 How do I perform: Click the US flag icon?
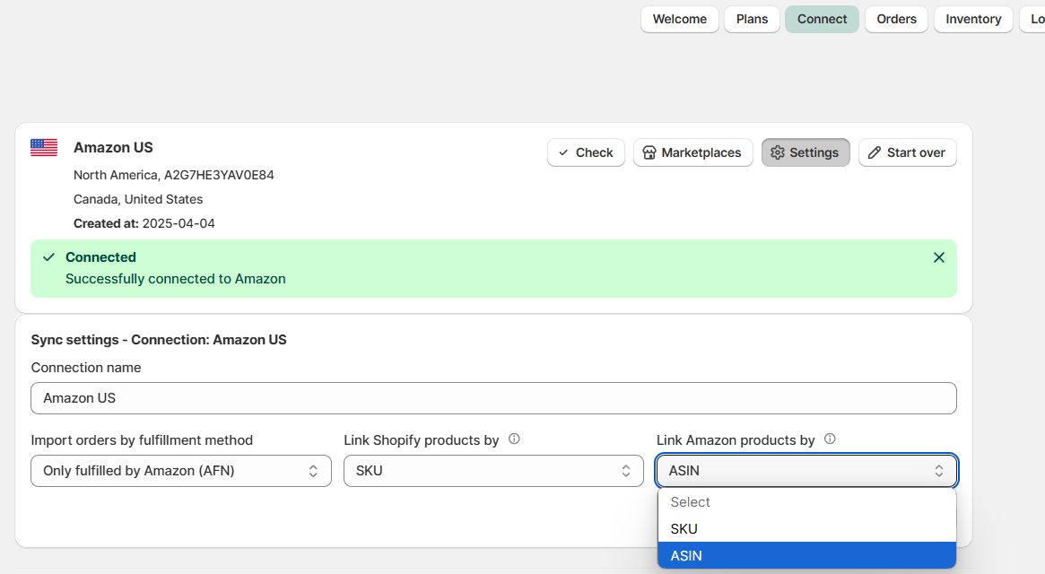44,147
